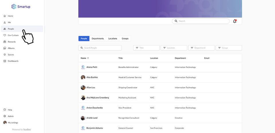Click the magnifier in top Search bar
This screenshot has width=275, height=133.
176,21
